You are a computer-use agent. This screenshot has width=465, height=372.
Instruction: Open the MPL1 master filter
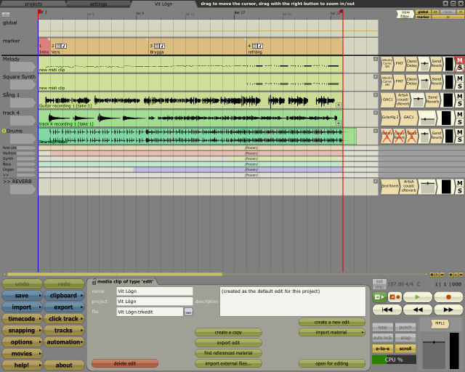click(x=440, y=323)
